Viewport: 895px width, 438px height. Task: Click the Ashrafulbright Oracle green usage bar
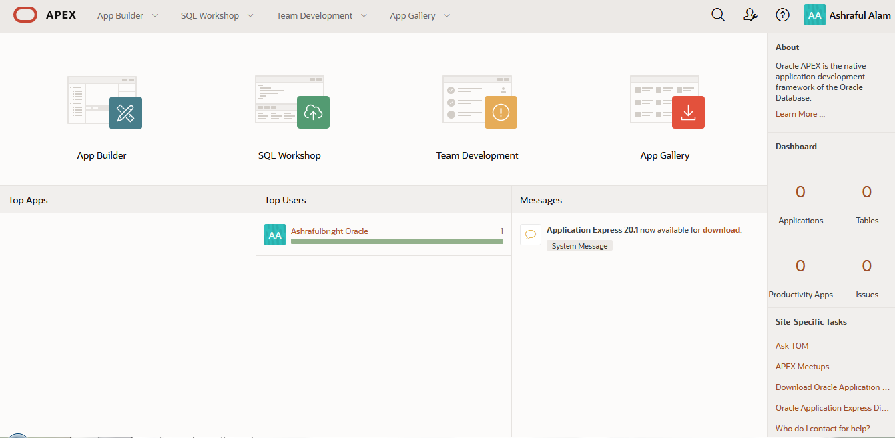pyautogui.click(x=396, y=241)
